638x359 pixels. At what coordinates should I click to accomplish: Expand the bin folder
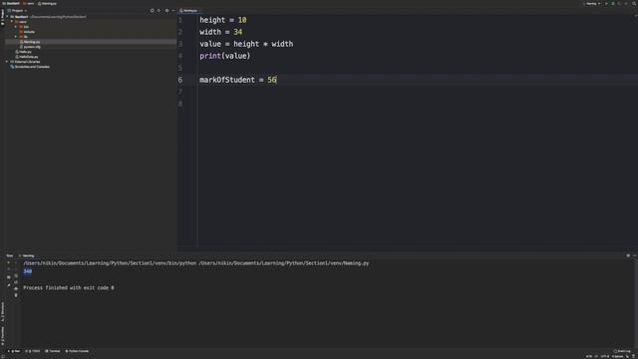[x=16, y=27]
